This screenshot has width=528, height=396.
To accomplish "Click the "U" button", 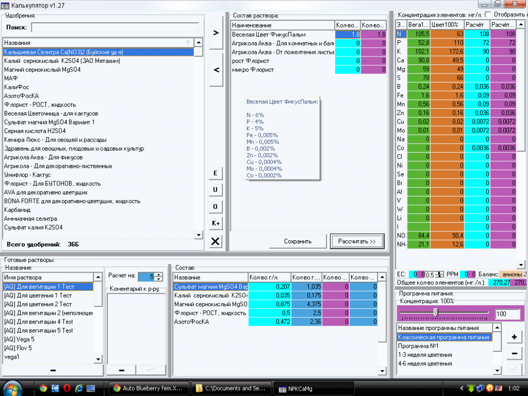I will click(215, 190).
